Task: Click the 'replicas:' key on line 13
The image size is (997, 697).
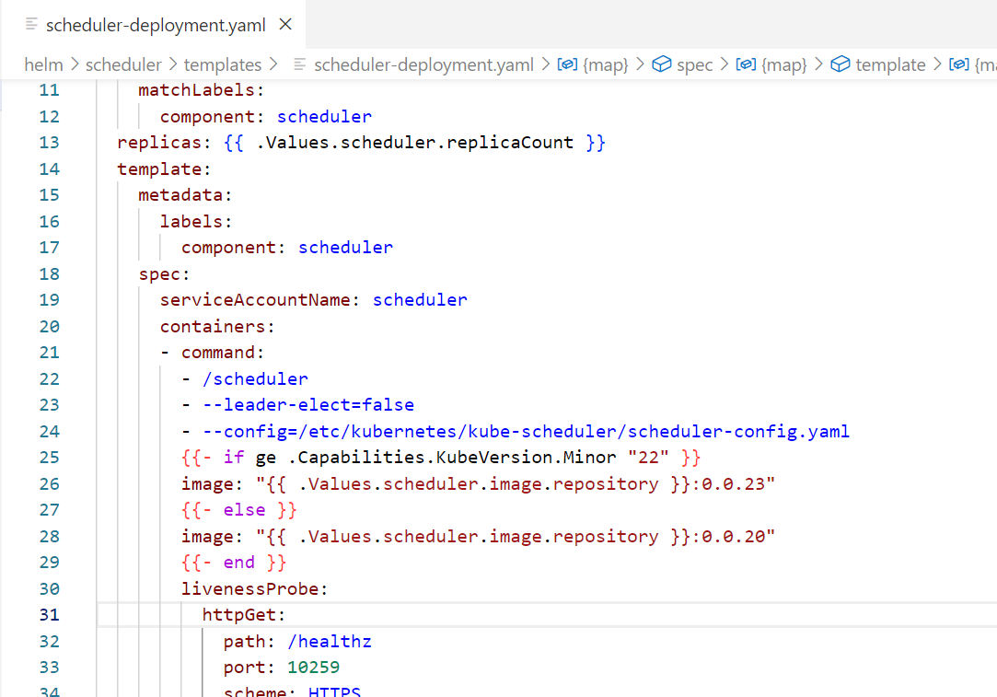Action: coord(164,143)
